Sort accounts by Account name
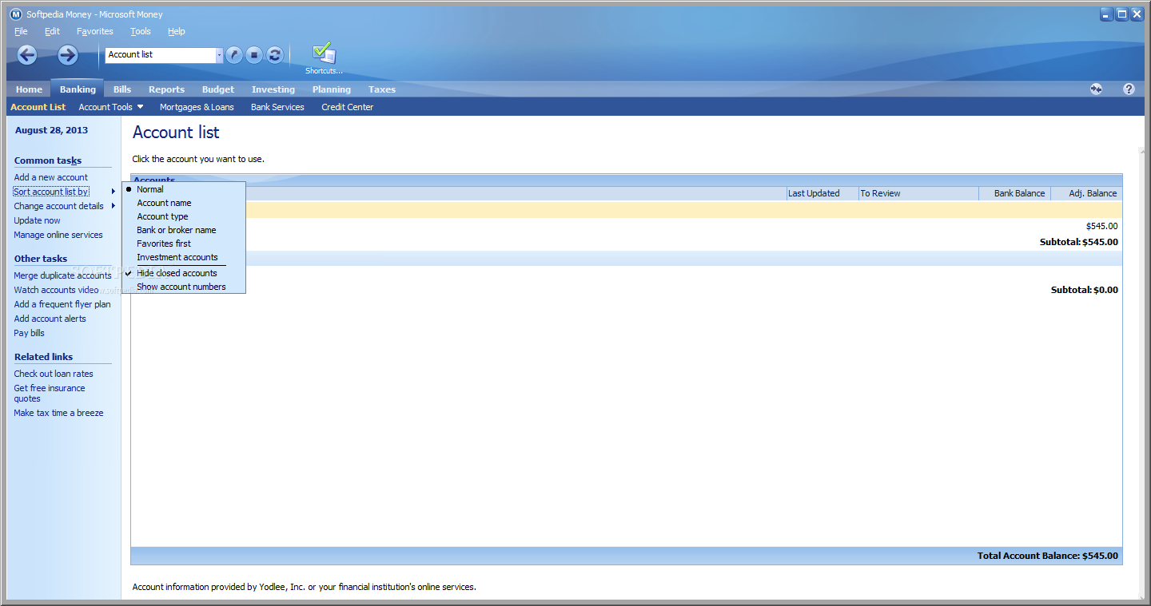Viewport: 1151px width, 606px height. (164, 203)
